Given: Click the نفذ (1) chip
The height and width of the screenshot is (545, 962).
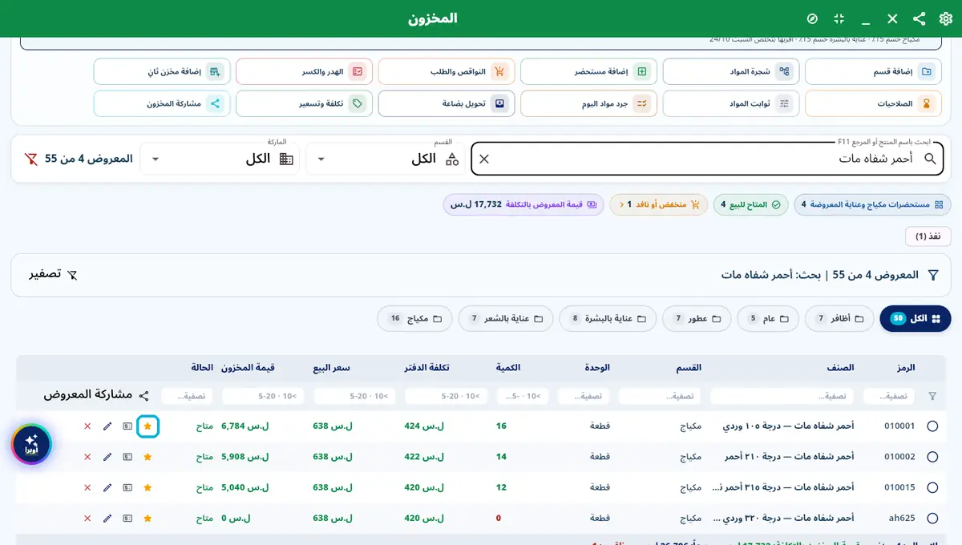Looking at the screenshot, I should (928, 236).
